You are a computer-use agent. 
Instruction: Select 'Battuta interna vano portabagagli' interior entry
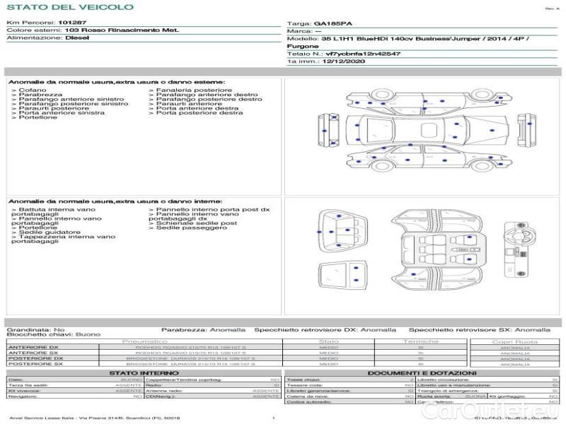54,211
